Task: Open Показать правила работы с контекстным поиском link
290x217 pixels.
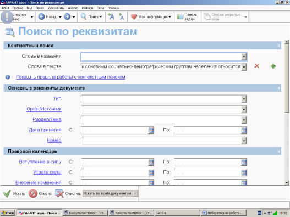Action: (x=70, y=77)
